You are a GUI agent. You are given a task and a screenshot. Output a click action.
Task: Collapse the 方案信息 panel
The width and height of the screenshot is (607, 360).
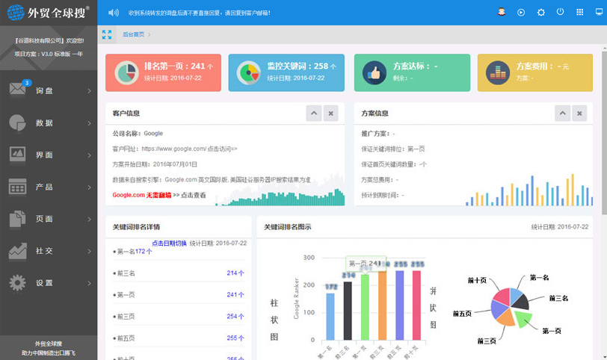pos(563,114)
